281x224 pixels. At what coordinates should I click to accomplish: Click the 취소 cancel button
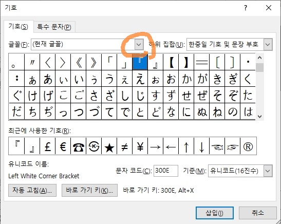click(258, 213)
